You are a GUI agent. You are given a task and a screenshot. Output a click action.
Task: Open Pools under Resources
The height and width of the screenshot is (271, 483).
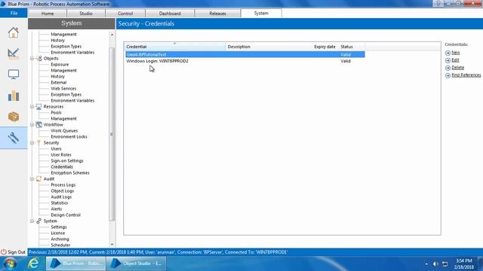pos(56,113)
